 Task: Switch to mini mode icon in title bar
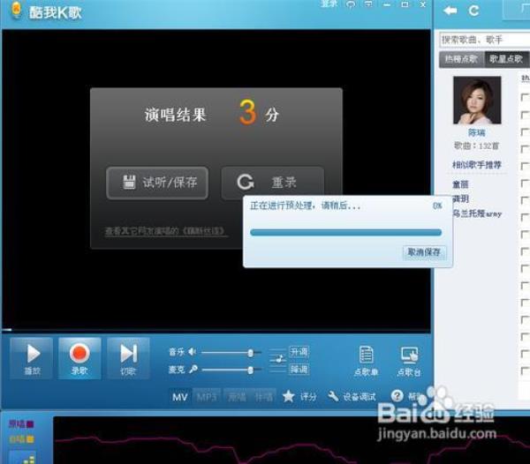pyautogui.click(x=368, y=4)
